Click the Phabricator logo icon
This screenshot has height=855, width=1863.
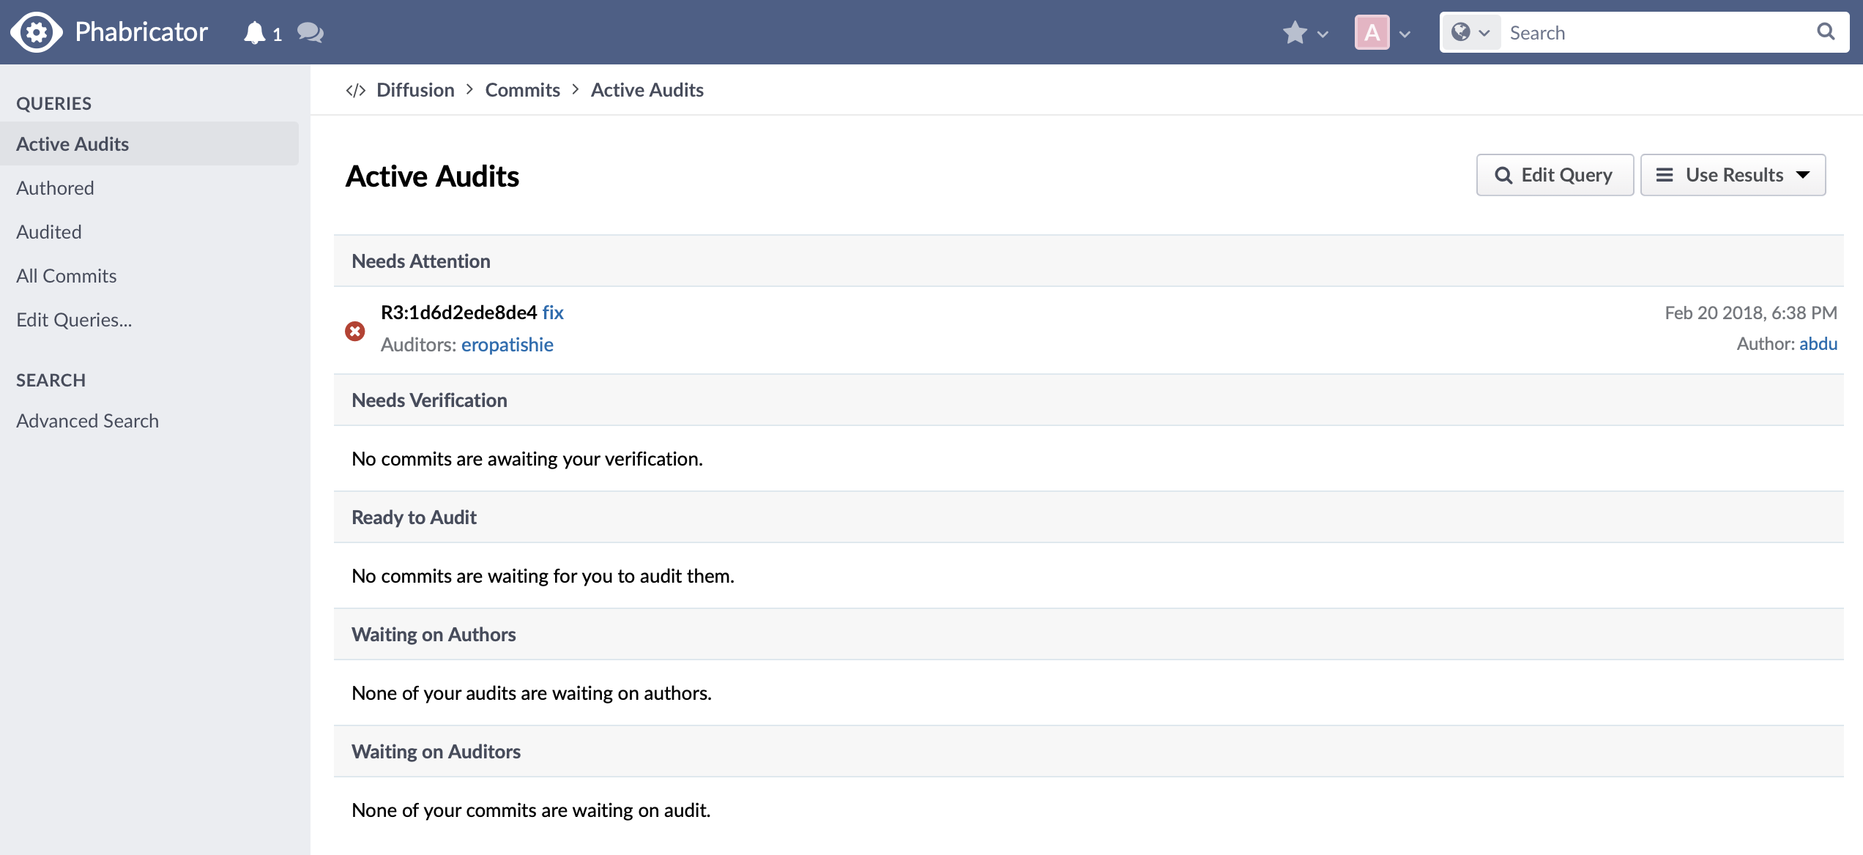coord(36,32)
